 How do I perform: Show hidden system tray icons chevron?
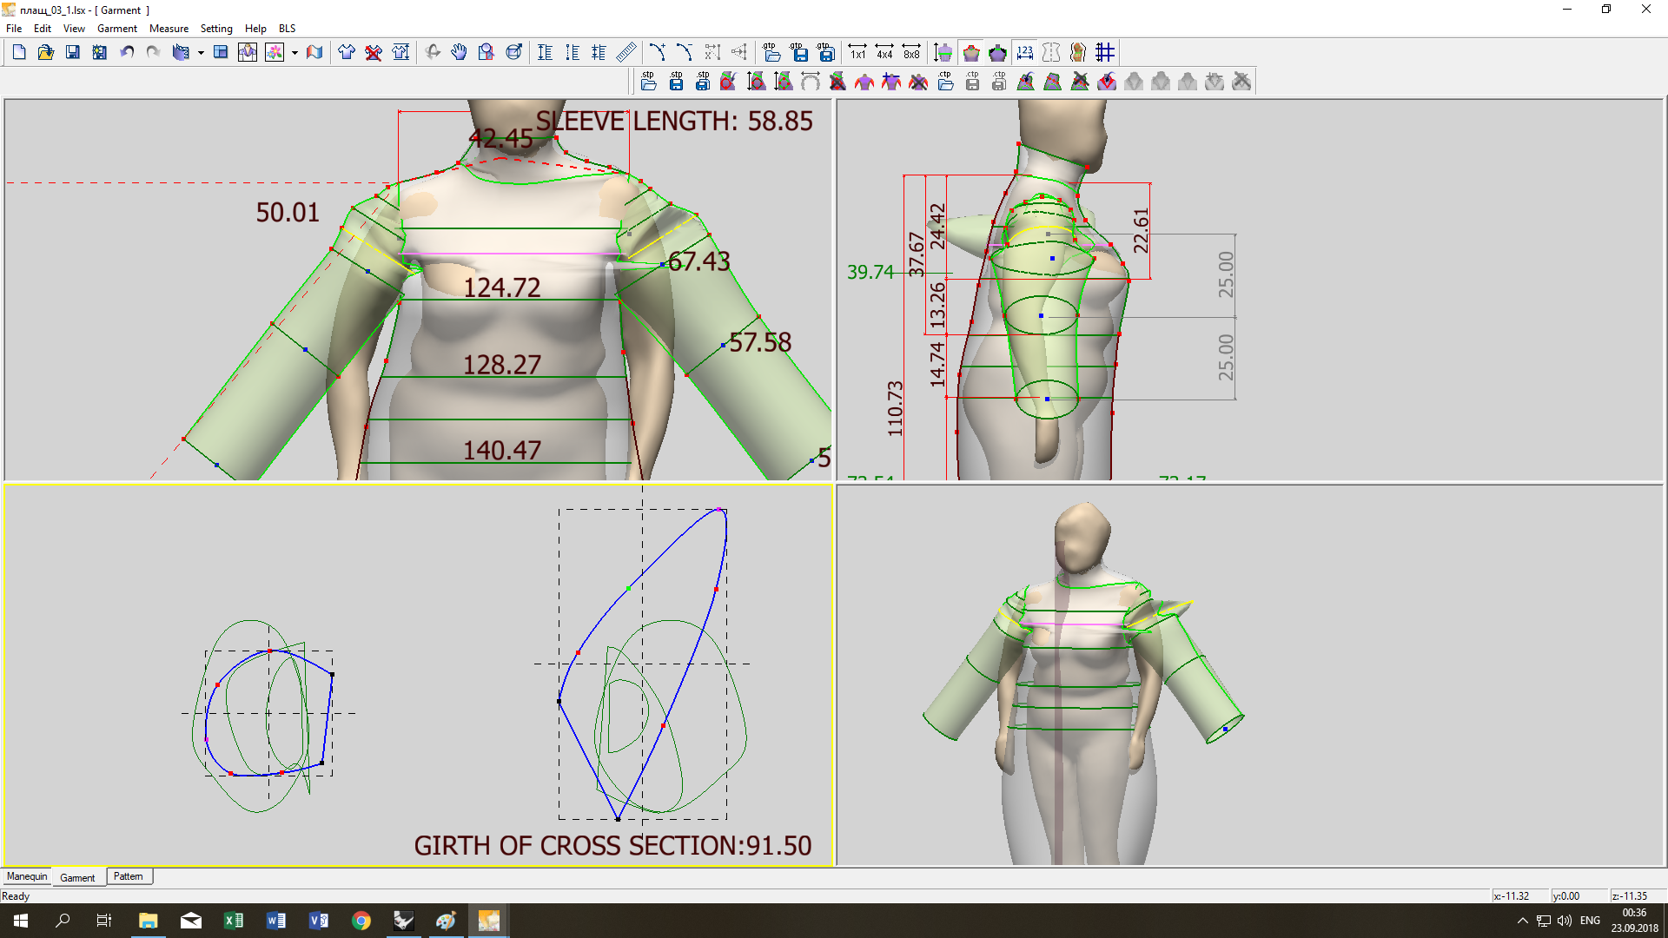click(1522, 921)
